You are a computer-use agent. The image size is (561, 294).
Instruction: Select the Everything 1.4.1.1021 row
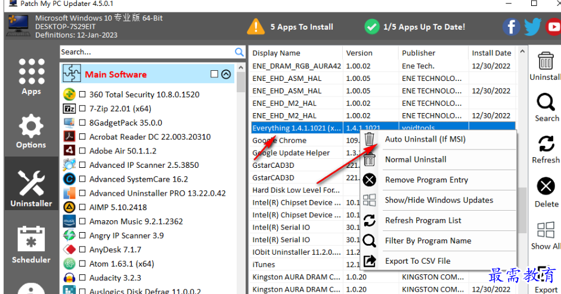(383, 127)
